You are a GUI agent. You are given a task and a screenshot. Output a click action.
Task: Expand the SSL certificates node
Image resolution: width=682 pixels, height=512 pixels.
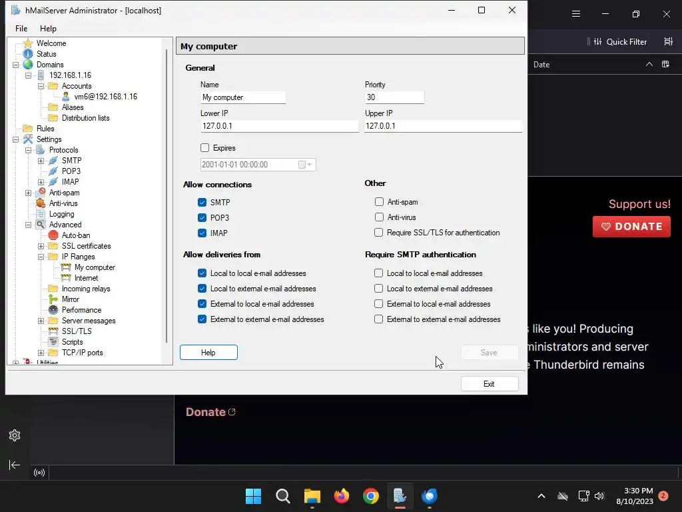pos(41,247)
